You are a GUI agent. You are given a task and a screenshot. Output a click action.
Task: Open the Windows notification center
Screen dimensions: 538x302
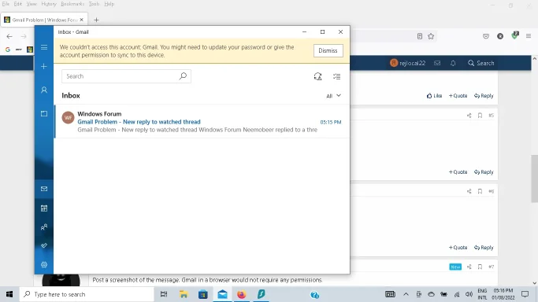tap(525, 294)
